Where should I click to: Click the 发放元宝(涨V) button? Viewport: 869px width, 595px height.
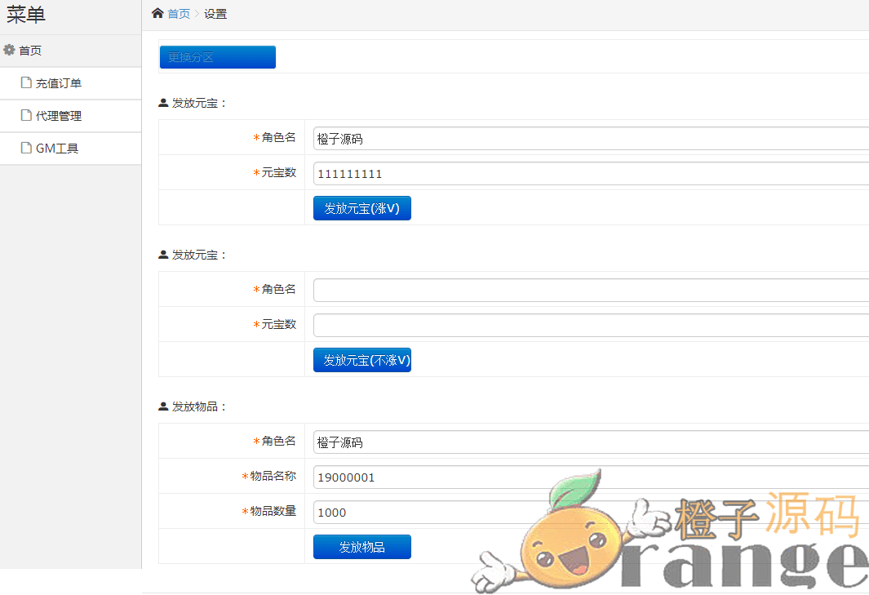click(x=361, y=208)
